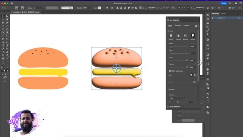Click the blue Share button
Image resolution: width=243 pixels, height=137 pixels.
(224, 3)
